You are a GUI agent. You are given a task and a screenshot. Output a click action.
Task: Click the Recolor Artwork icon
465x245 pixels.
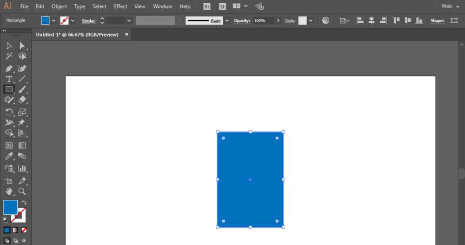click(x=325, y=21)
